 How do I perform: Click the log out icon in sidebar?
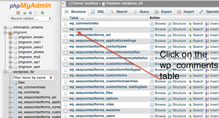click(x=24, y=13)
